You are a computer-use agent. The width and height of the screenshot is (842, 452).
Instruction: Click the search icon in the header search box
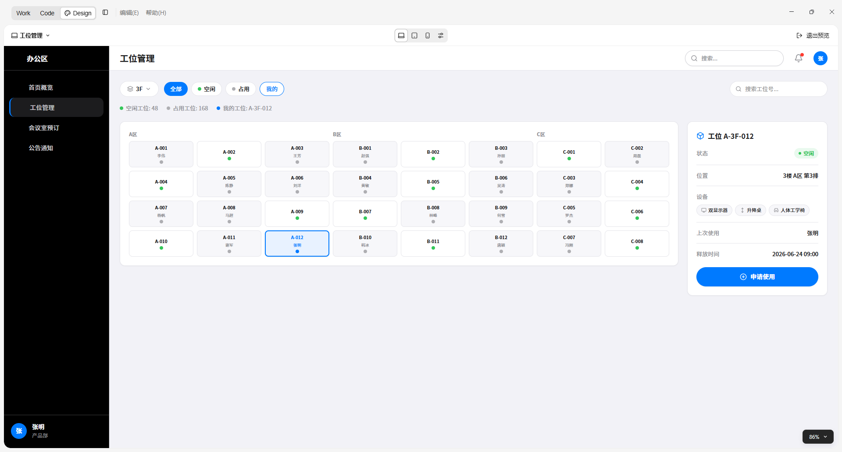[x=694, y=58]
